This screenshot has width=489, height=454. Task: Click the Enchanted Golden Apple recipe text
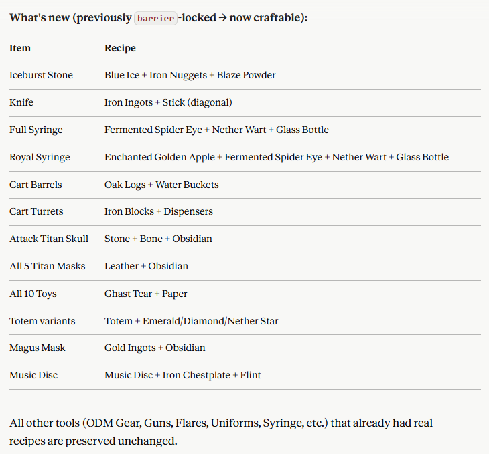[x=277, y=157]
